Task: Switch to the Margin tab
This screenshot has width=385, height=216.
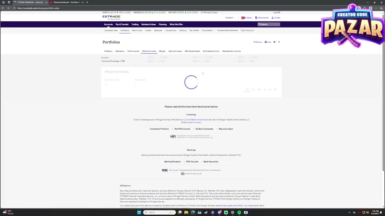Action: (x=162, y=51)
